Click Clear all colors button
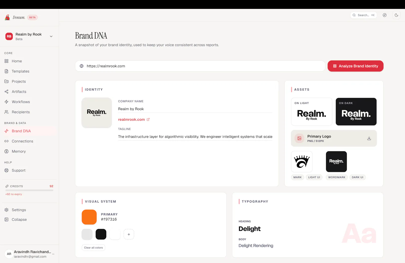The width and height of the screenshot is (405, 263). (93, 248)
